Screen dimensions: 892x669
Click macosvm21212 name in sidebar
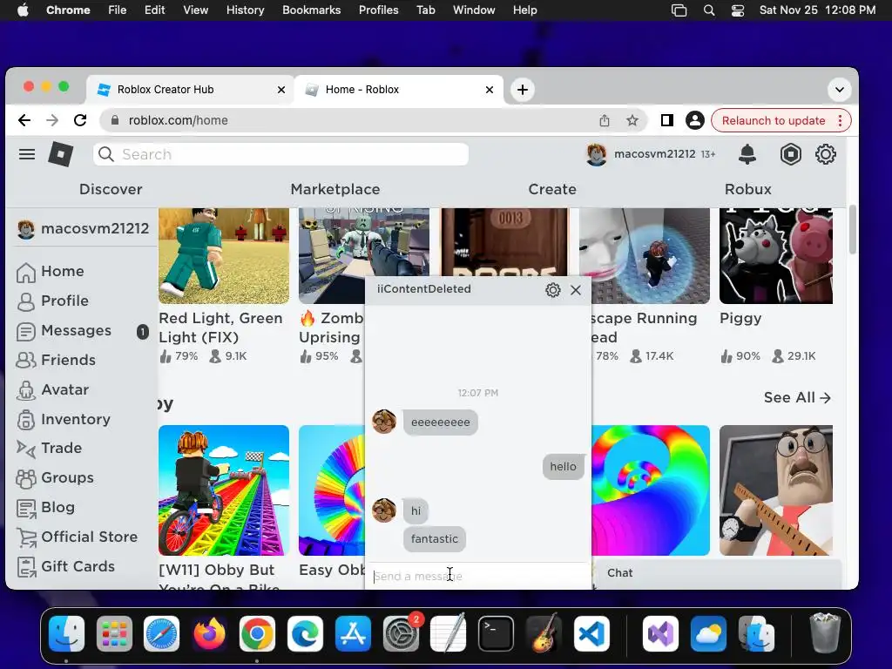94,229
